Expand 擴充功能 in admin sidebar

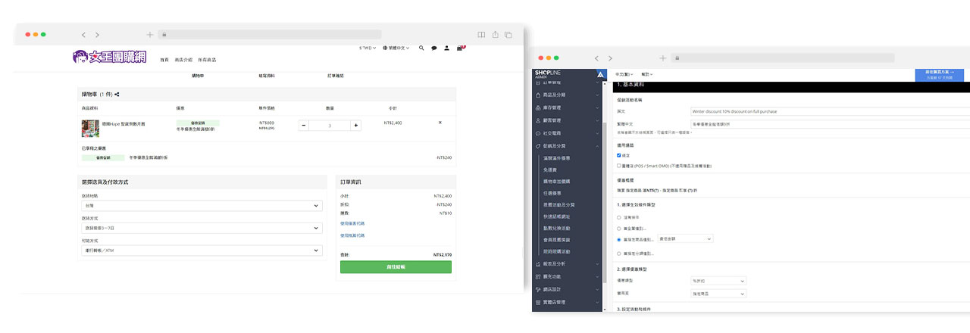point(568,277)
